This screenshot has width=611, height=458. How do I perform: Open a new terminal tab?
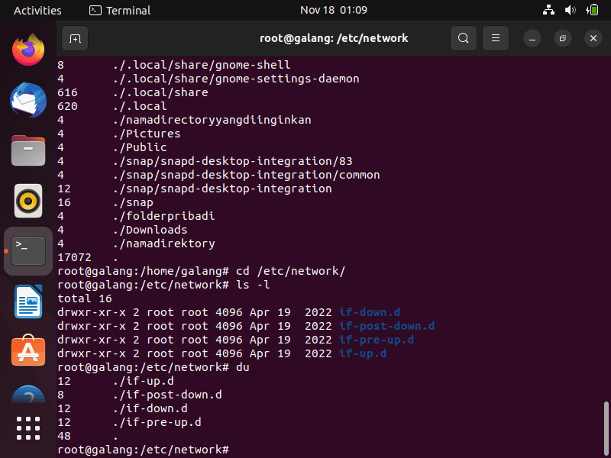tap(75, 38)
